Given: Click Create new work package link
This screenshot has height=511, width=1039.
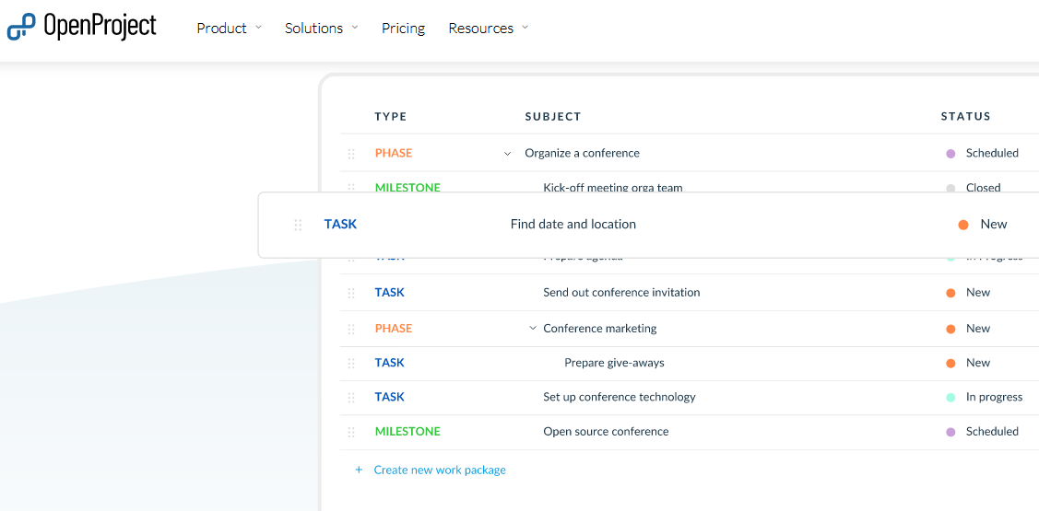Looking at the screenshot, I should coord(440,470).
